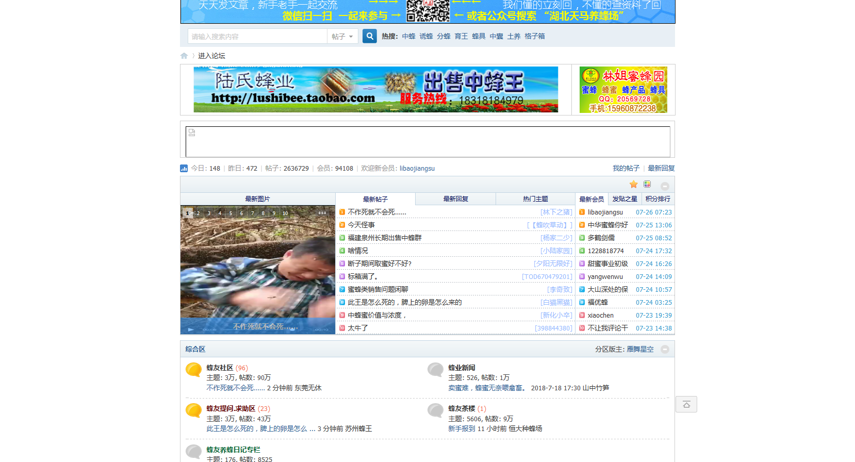Switch to the 最新回复 tab
The width and height of the screenshot is (855, 462).
tap(455, 199)
